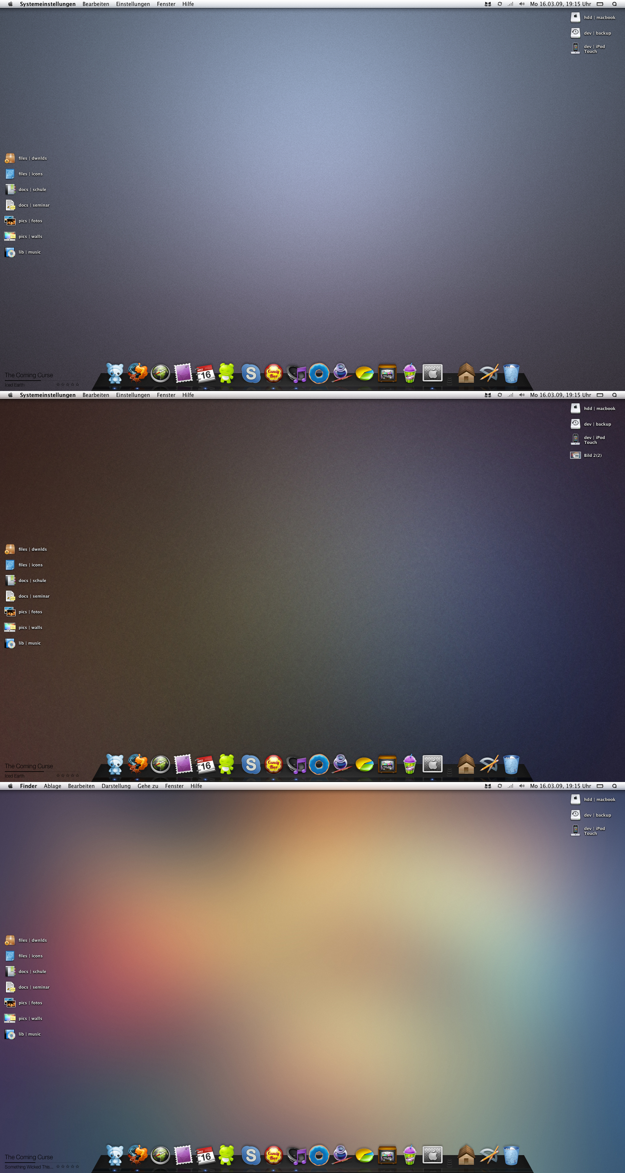Open the Finder menu in the bottom screenshot
The height and width of the screenshot is (1173, 625).
click(28, 786)
